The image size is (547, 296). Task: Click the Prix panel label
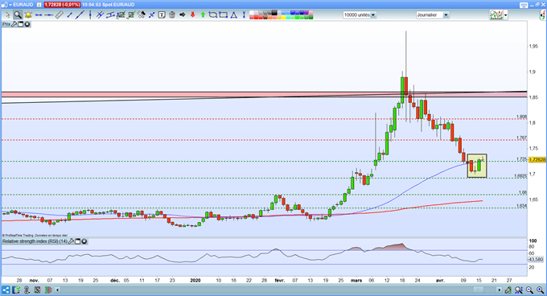click(6, 24)
